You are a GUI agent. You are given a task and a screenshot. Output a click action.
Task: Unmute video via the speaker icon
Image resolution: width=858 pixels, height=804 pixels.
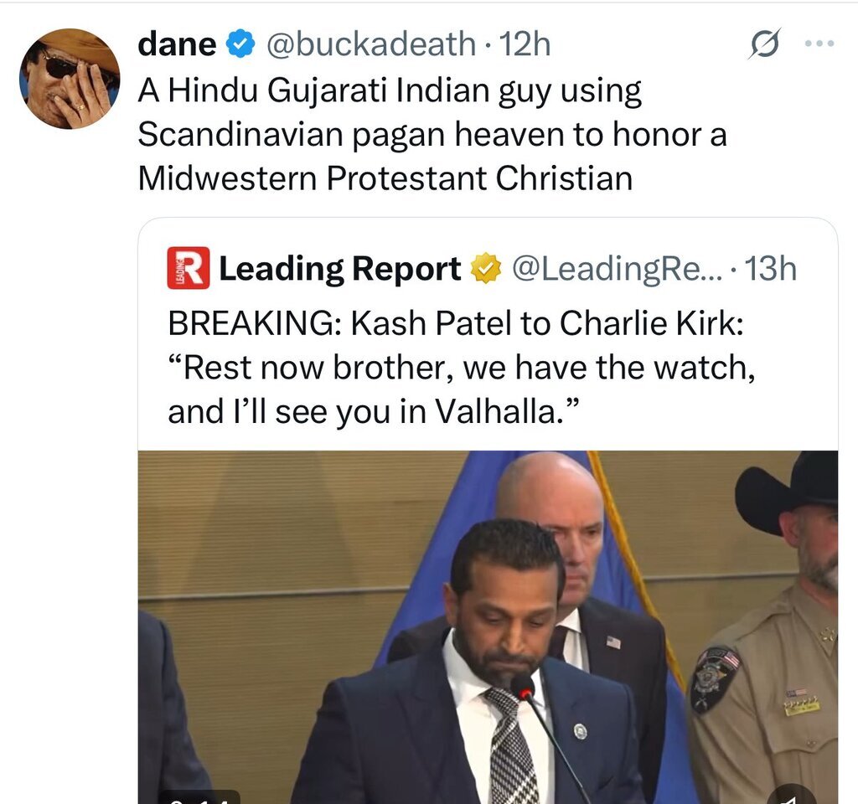[790, 796]
